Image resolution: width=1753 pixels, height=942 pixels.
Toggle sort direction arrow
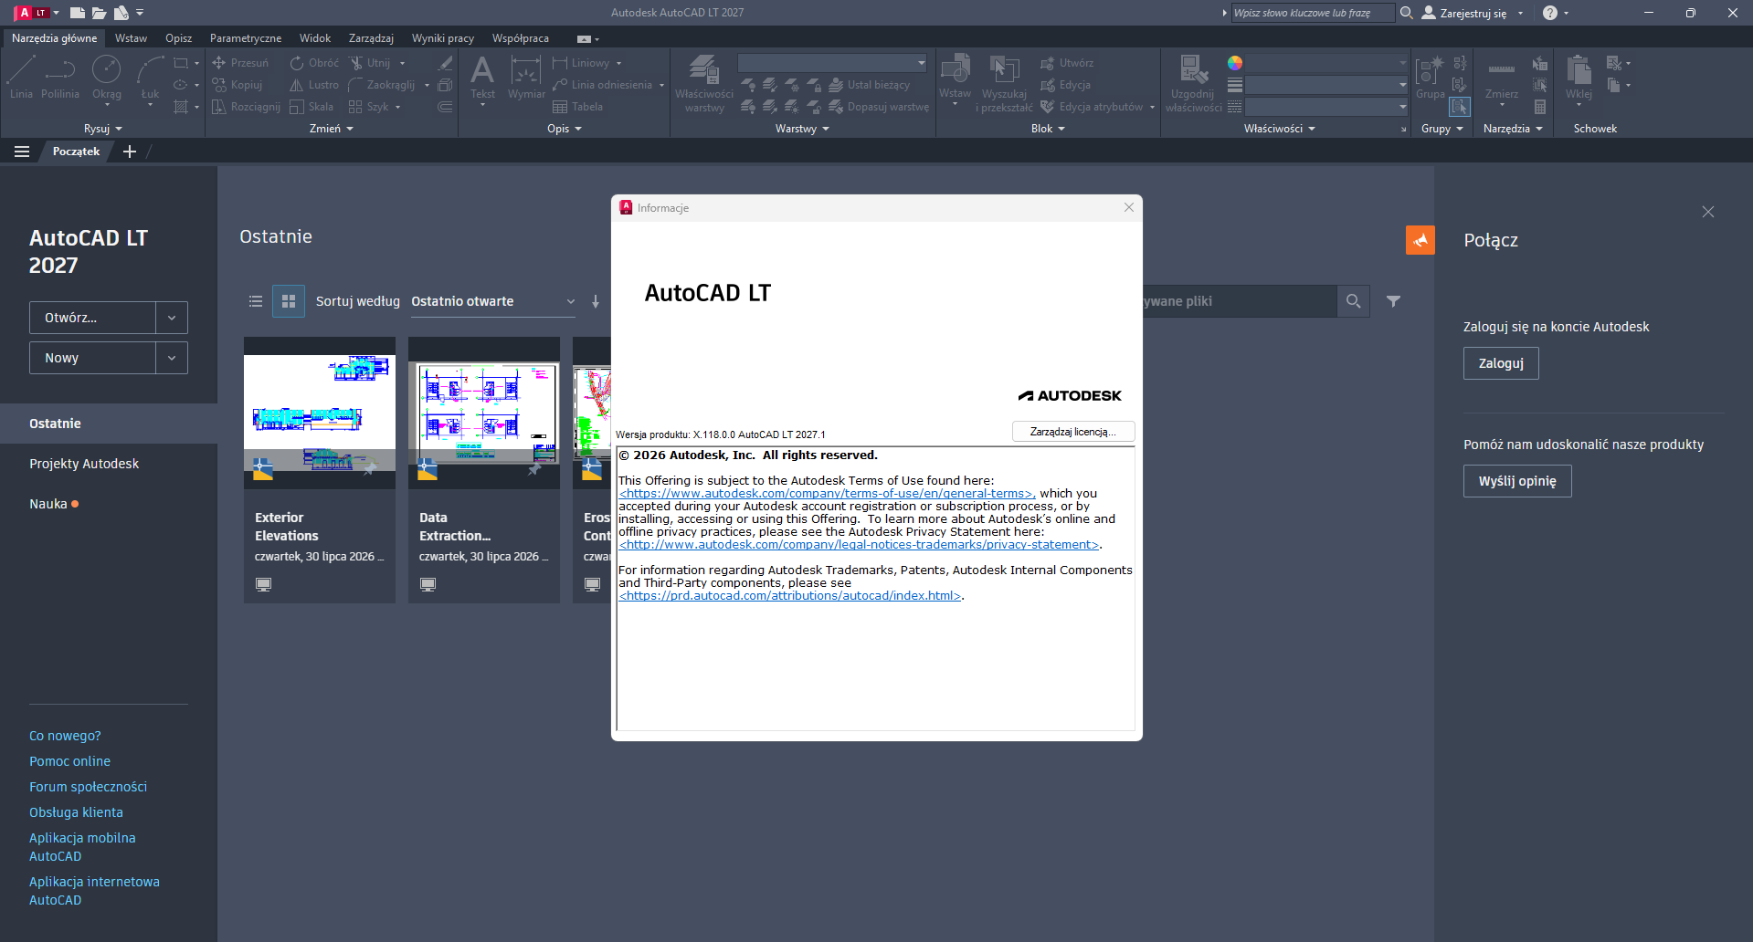tap(596, 301)
